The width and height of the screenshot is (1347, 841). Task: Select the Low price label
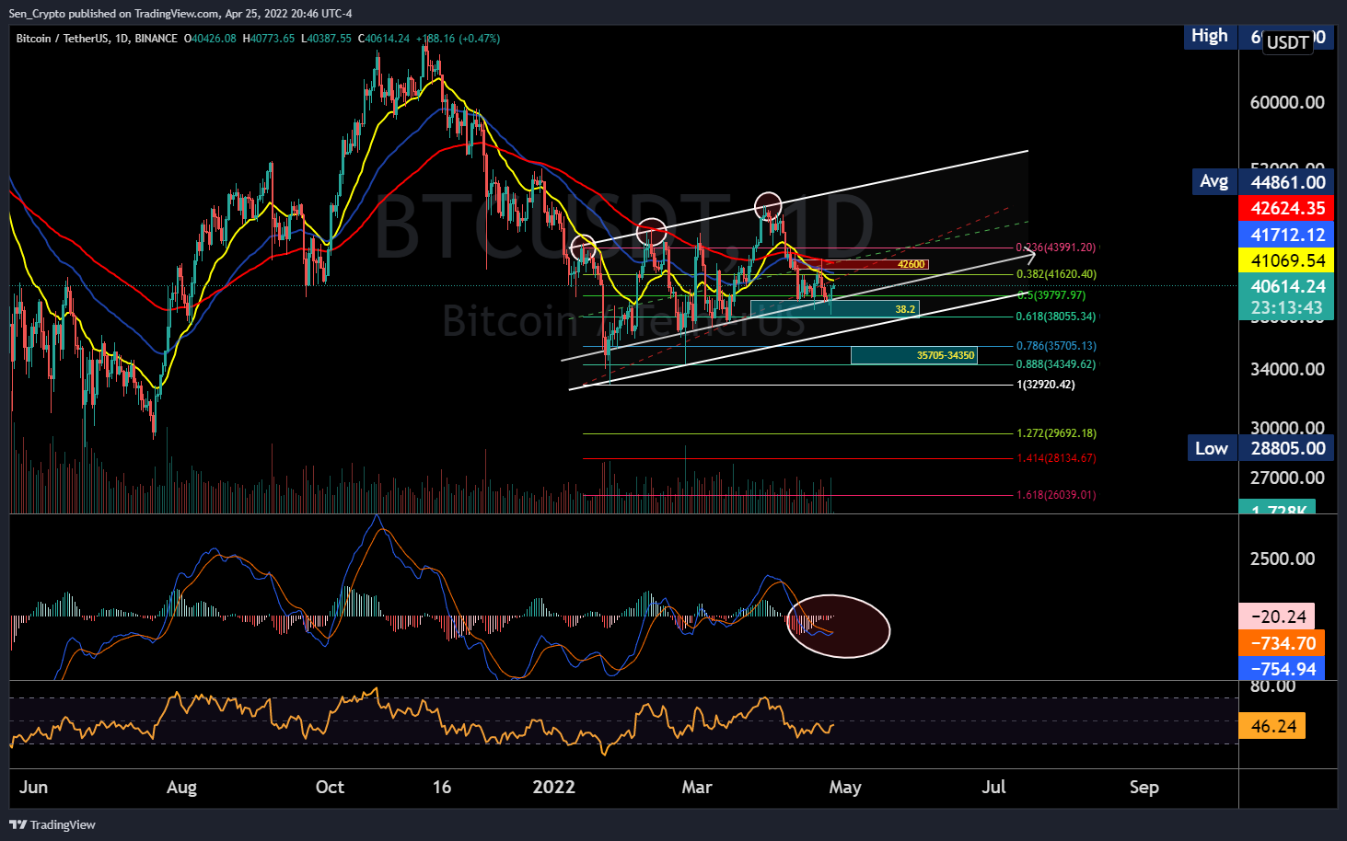[x=1211, y=448]
